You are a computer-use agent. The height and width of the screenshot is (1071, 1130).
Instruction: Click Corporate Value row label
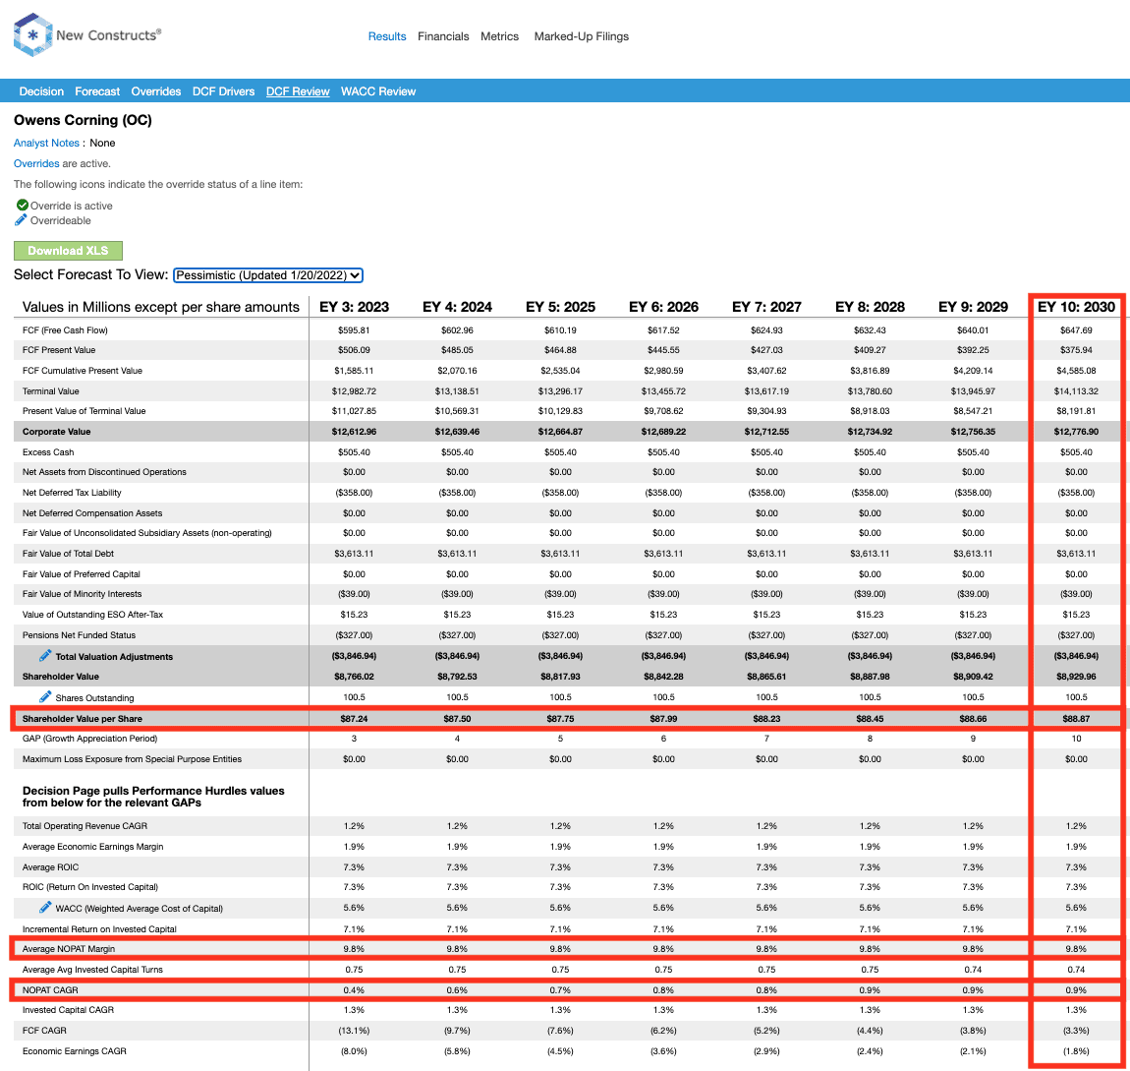56,432
